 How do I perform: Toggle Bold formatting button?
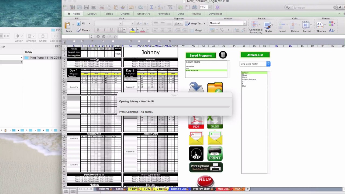pyautogui.click(x=98, y=30)
